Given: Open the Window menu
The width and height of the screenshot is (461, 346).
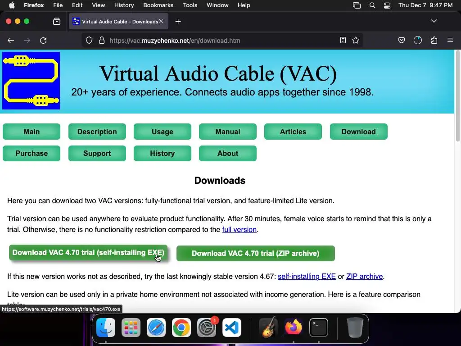Looking at the screenshot, I should (217, 5).
